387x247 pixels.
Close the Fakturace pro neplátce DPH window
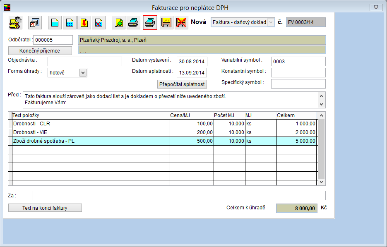pos(376,7)
